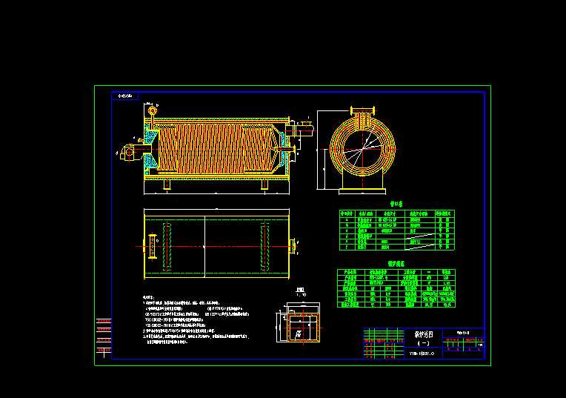
Task: Select the revision label box in the sheet corner
Action: coord(125,96)
